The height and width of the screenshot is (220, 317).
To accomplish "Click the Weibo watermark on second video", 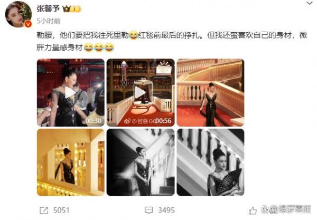I will [139, 121].
